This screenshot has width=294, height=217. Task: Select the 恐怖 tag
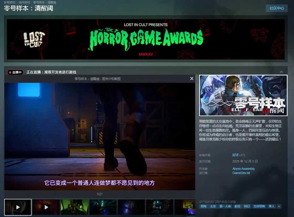203,206
